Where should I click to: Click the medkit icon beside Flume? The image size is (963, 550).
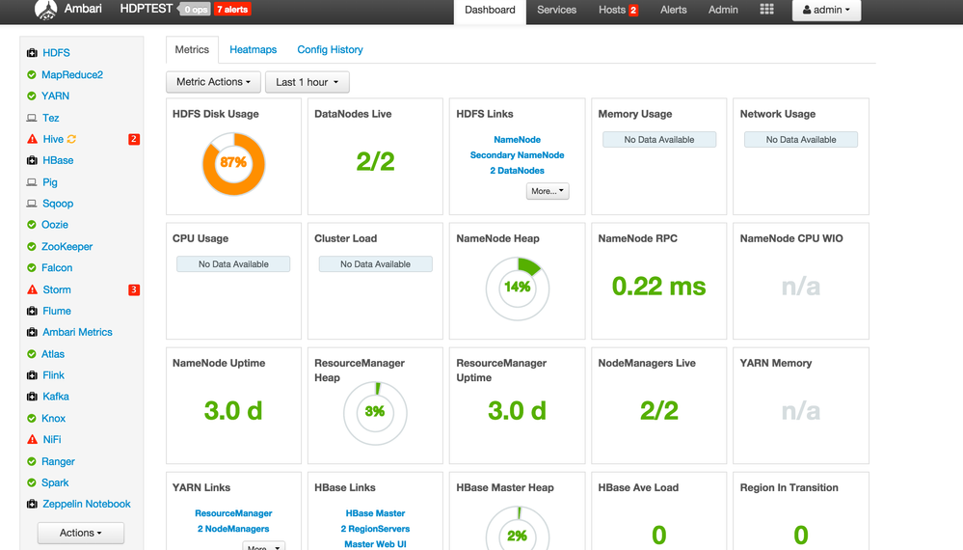click(x=32, y=311)
